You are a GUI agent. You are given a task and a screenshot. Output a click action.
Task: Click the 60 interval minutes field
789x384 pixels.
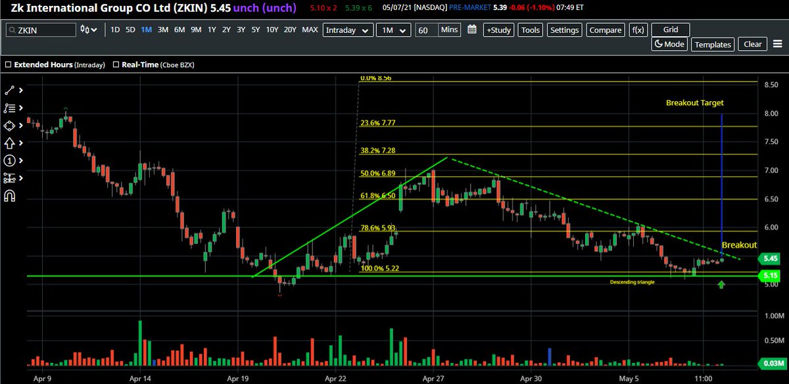coord(427,30)
